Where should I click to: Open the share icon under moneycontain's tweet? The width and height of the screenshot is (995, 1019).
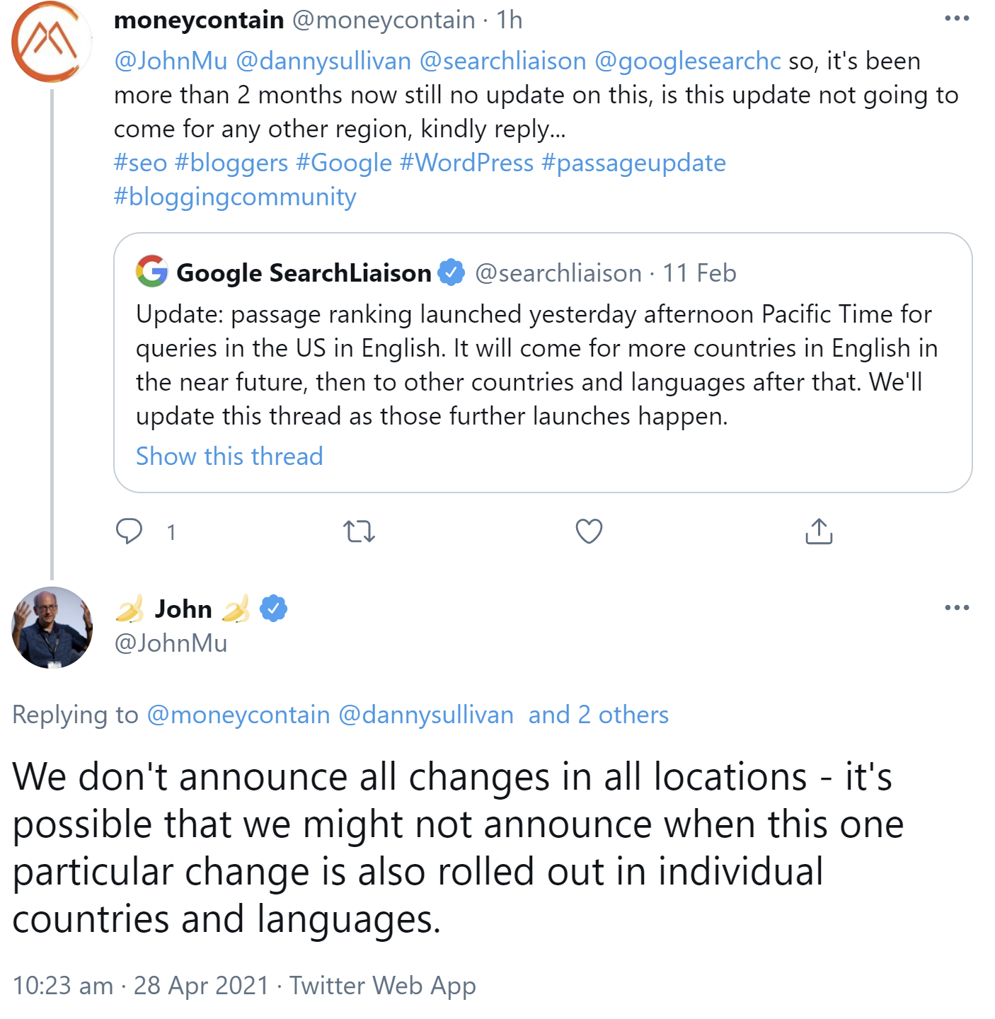click(819, 531)
